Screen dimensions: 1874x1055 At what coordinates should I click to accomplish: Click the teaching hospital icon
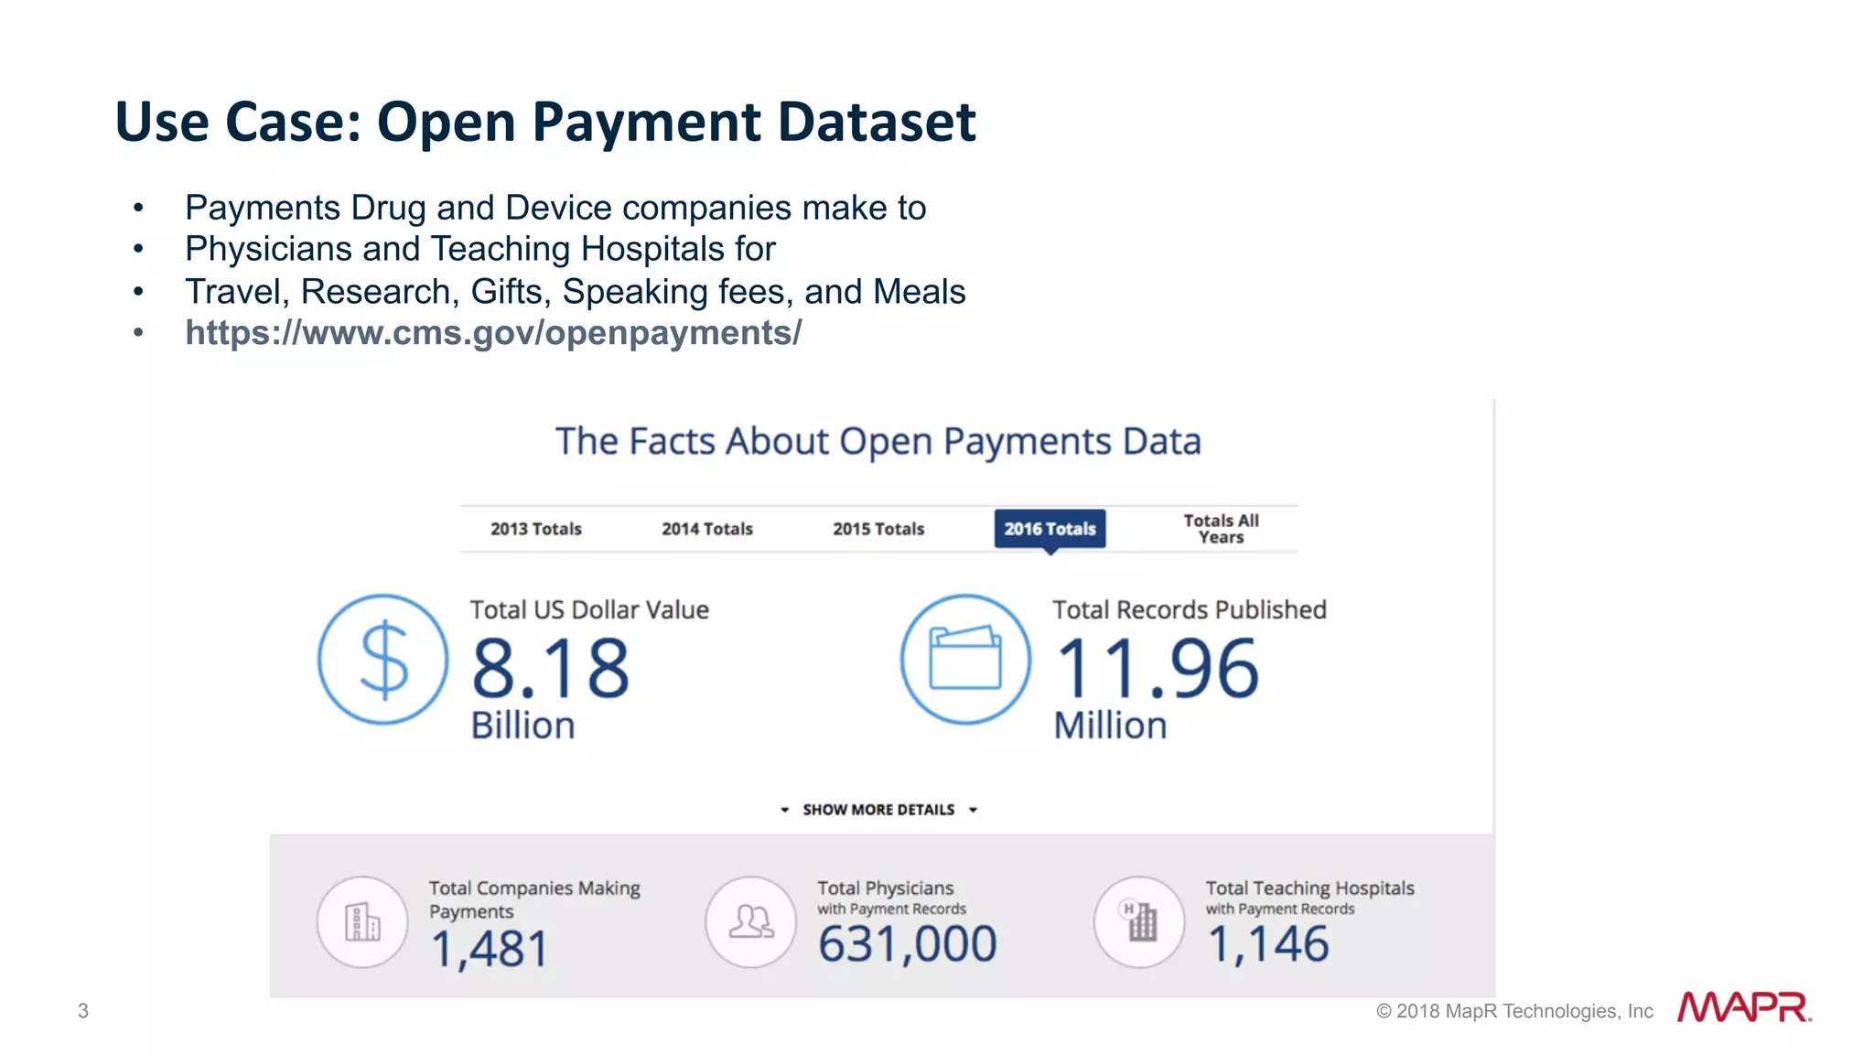pos(1139,922)
